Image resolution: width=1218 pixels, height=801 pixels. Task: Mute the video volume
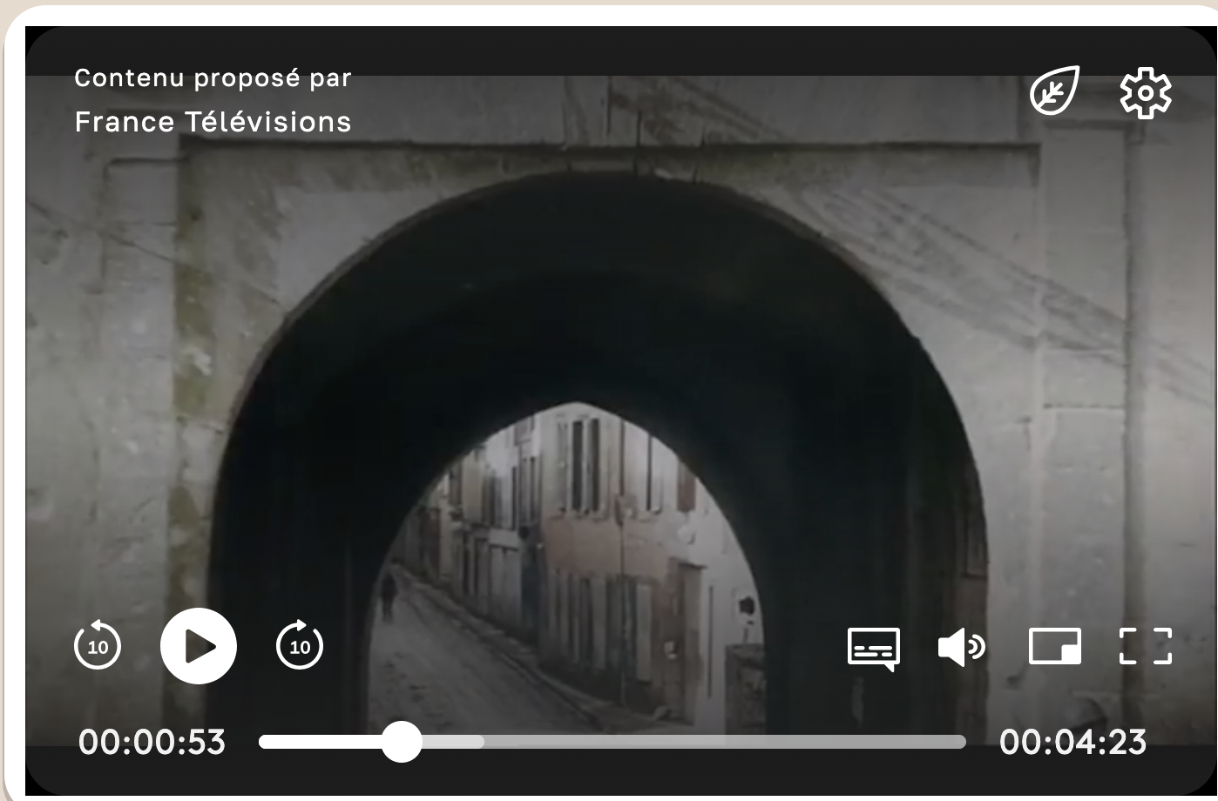[962, 648]
